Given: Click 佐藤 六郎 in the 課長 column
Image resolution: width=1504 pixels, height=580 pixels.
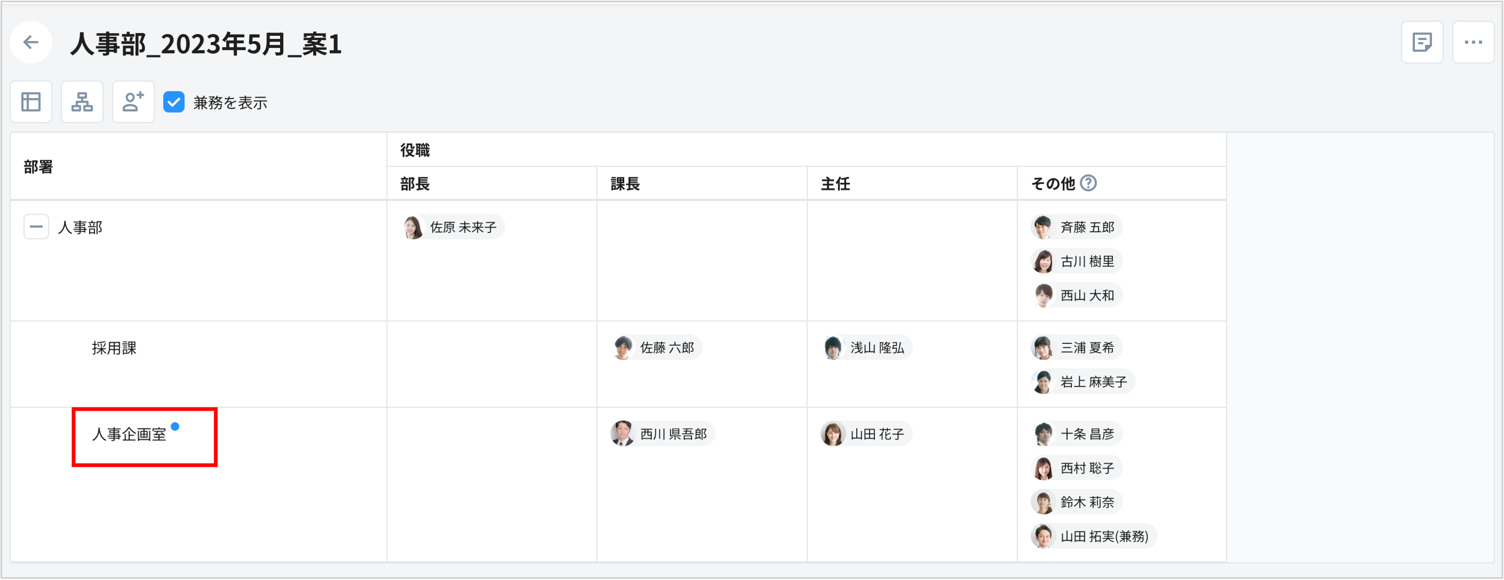Looking at the screenshot, I should [x=656, y=347].
